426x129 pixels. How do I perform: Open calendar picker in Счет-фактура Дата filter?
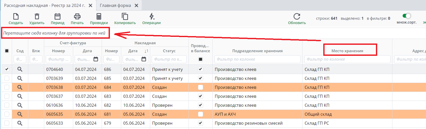pyautogui.click(x=96, y=59)
